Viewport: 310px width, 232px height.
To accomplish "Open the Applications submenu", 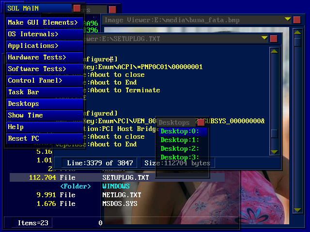I will tap(45, 46).
